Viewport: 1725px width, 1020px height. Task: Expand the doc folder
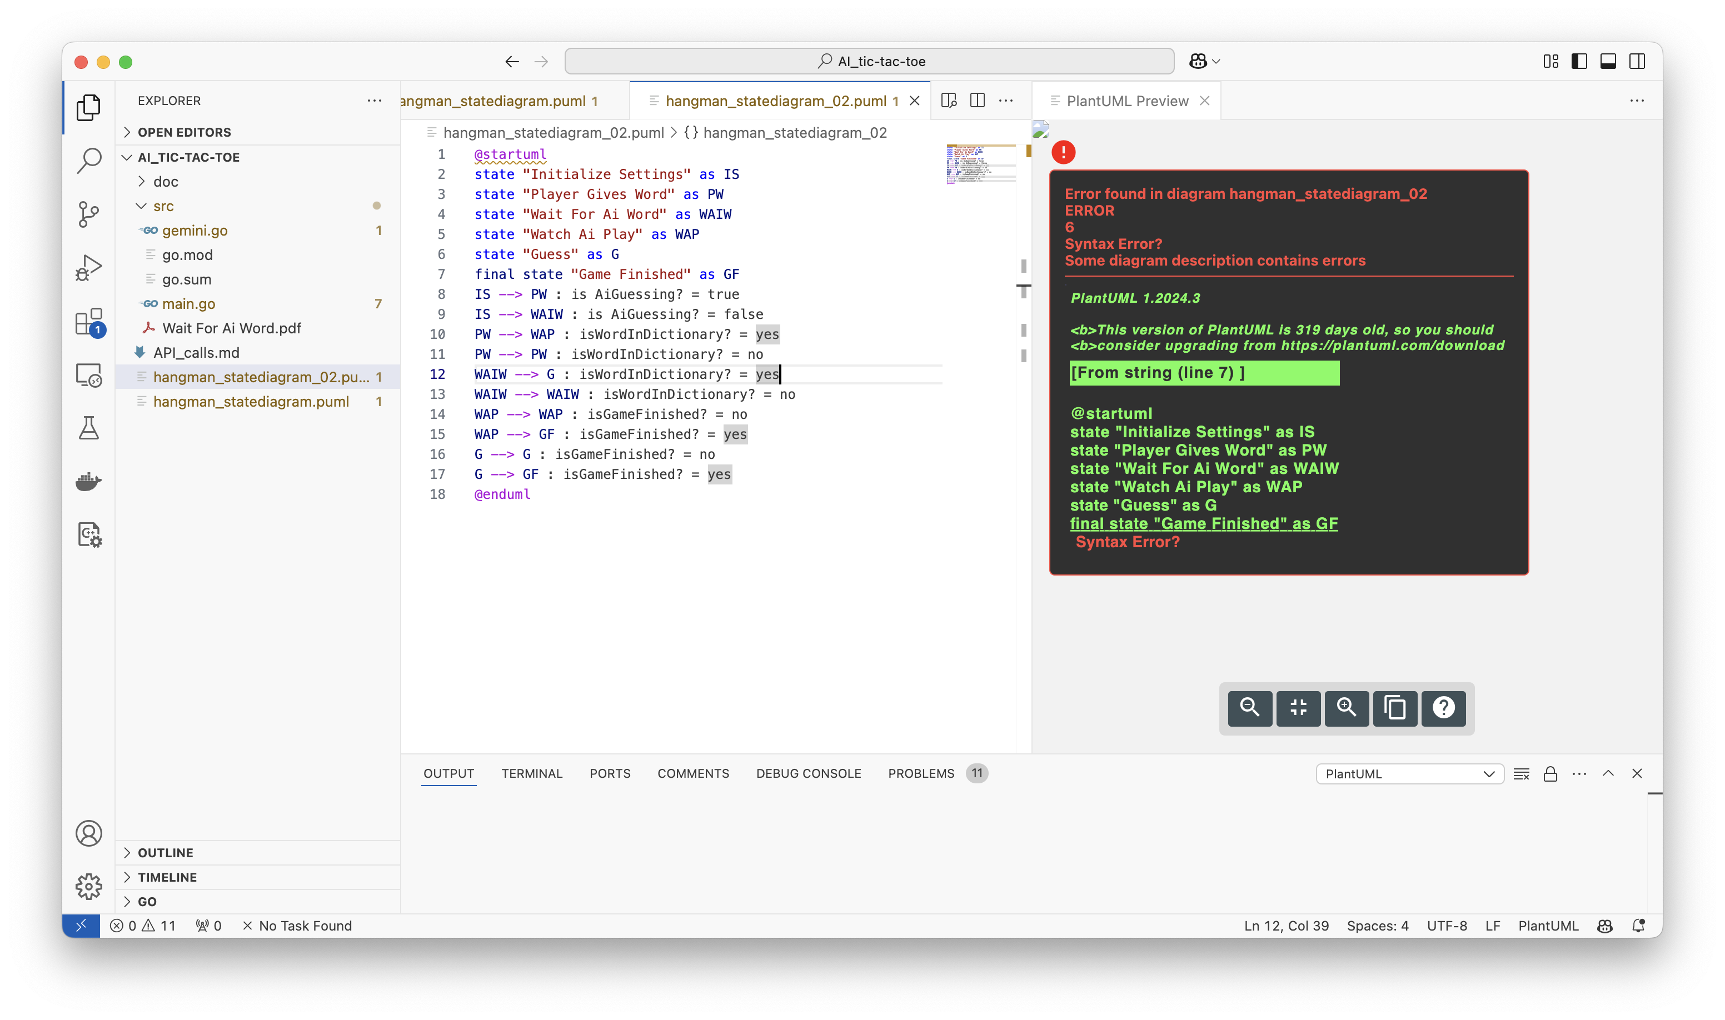pyautogui.click(x=165, y=182)
